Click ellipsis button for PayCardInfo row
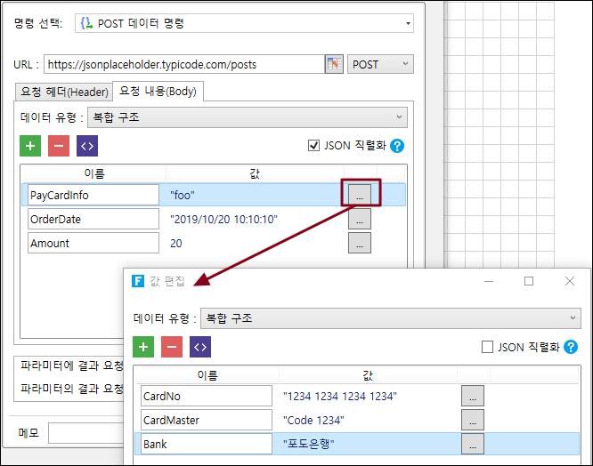This screenshot has height=466, width=593. click(x=360, y=194)
